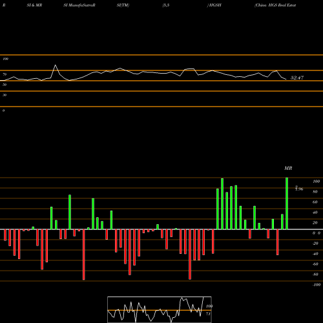Click the RSI value 52.47 label

pos(297,78)
